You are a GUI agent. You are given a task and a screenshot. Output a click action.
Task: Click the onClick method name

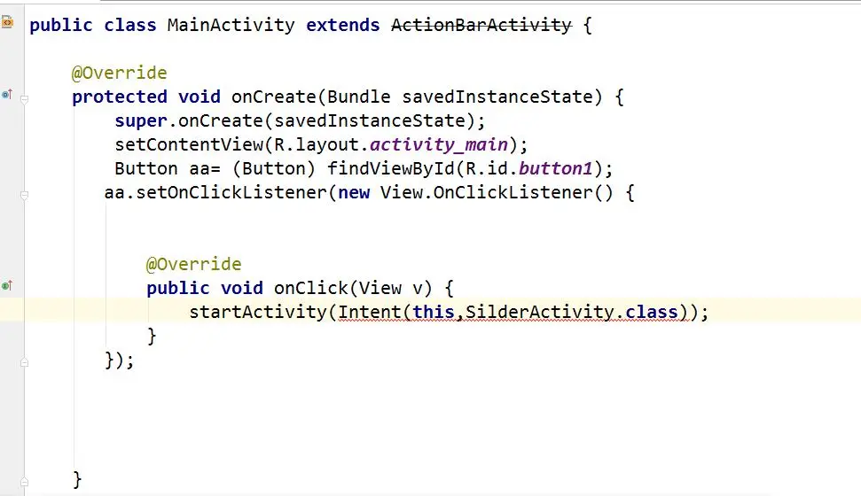click(311, 289)
